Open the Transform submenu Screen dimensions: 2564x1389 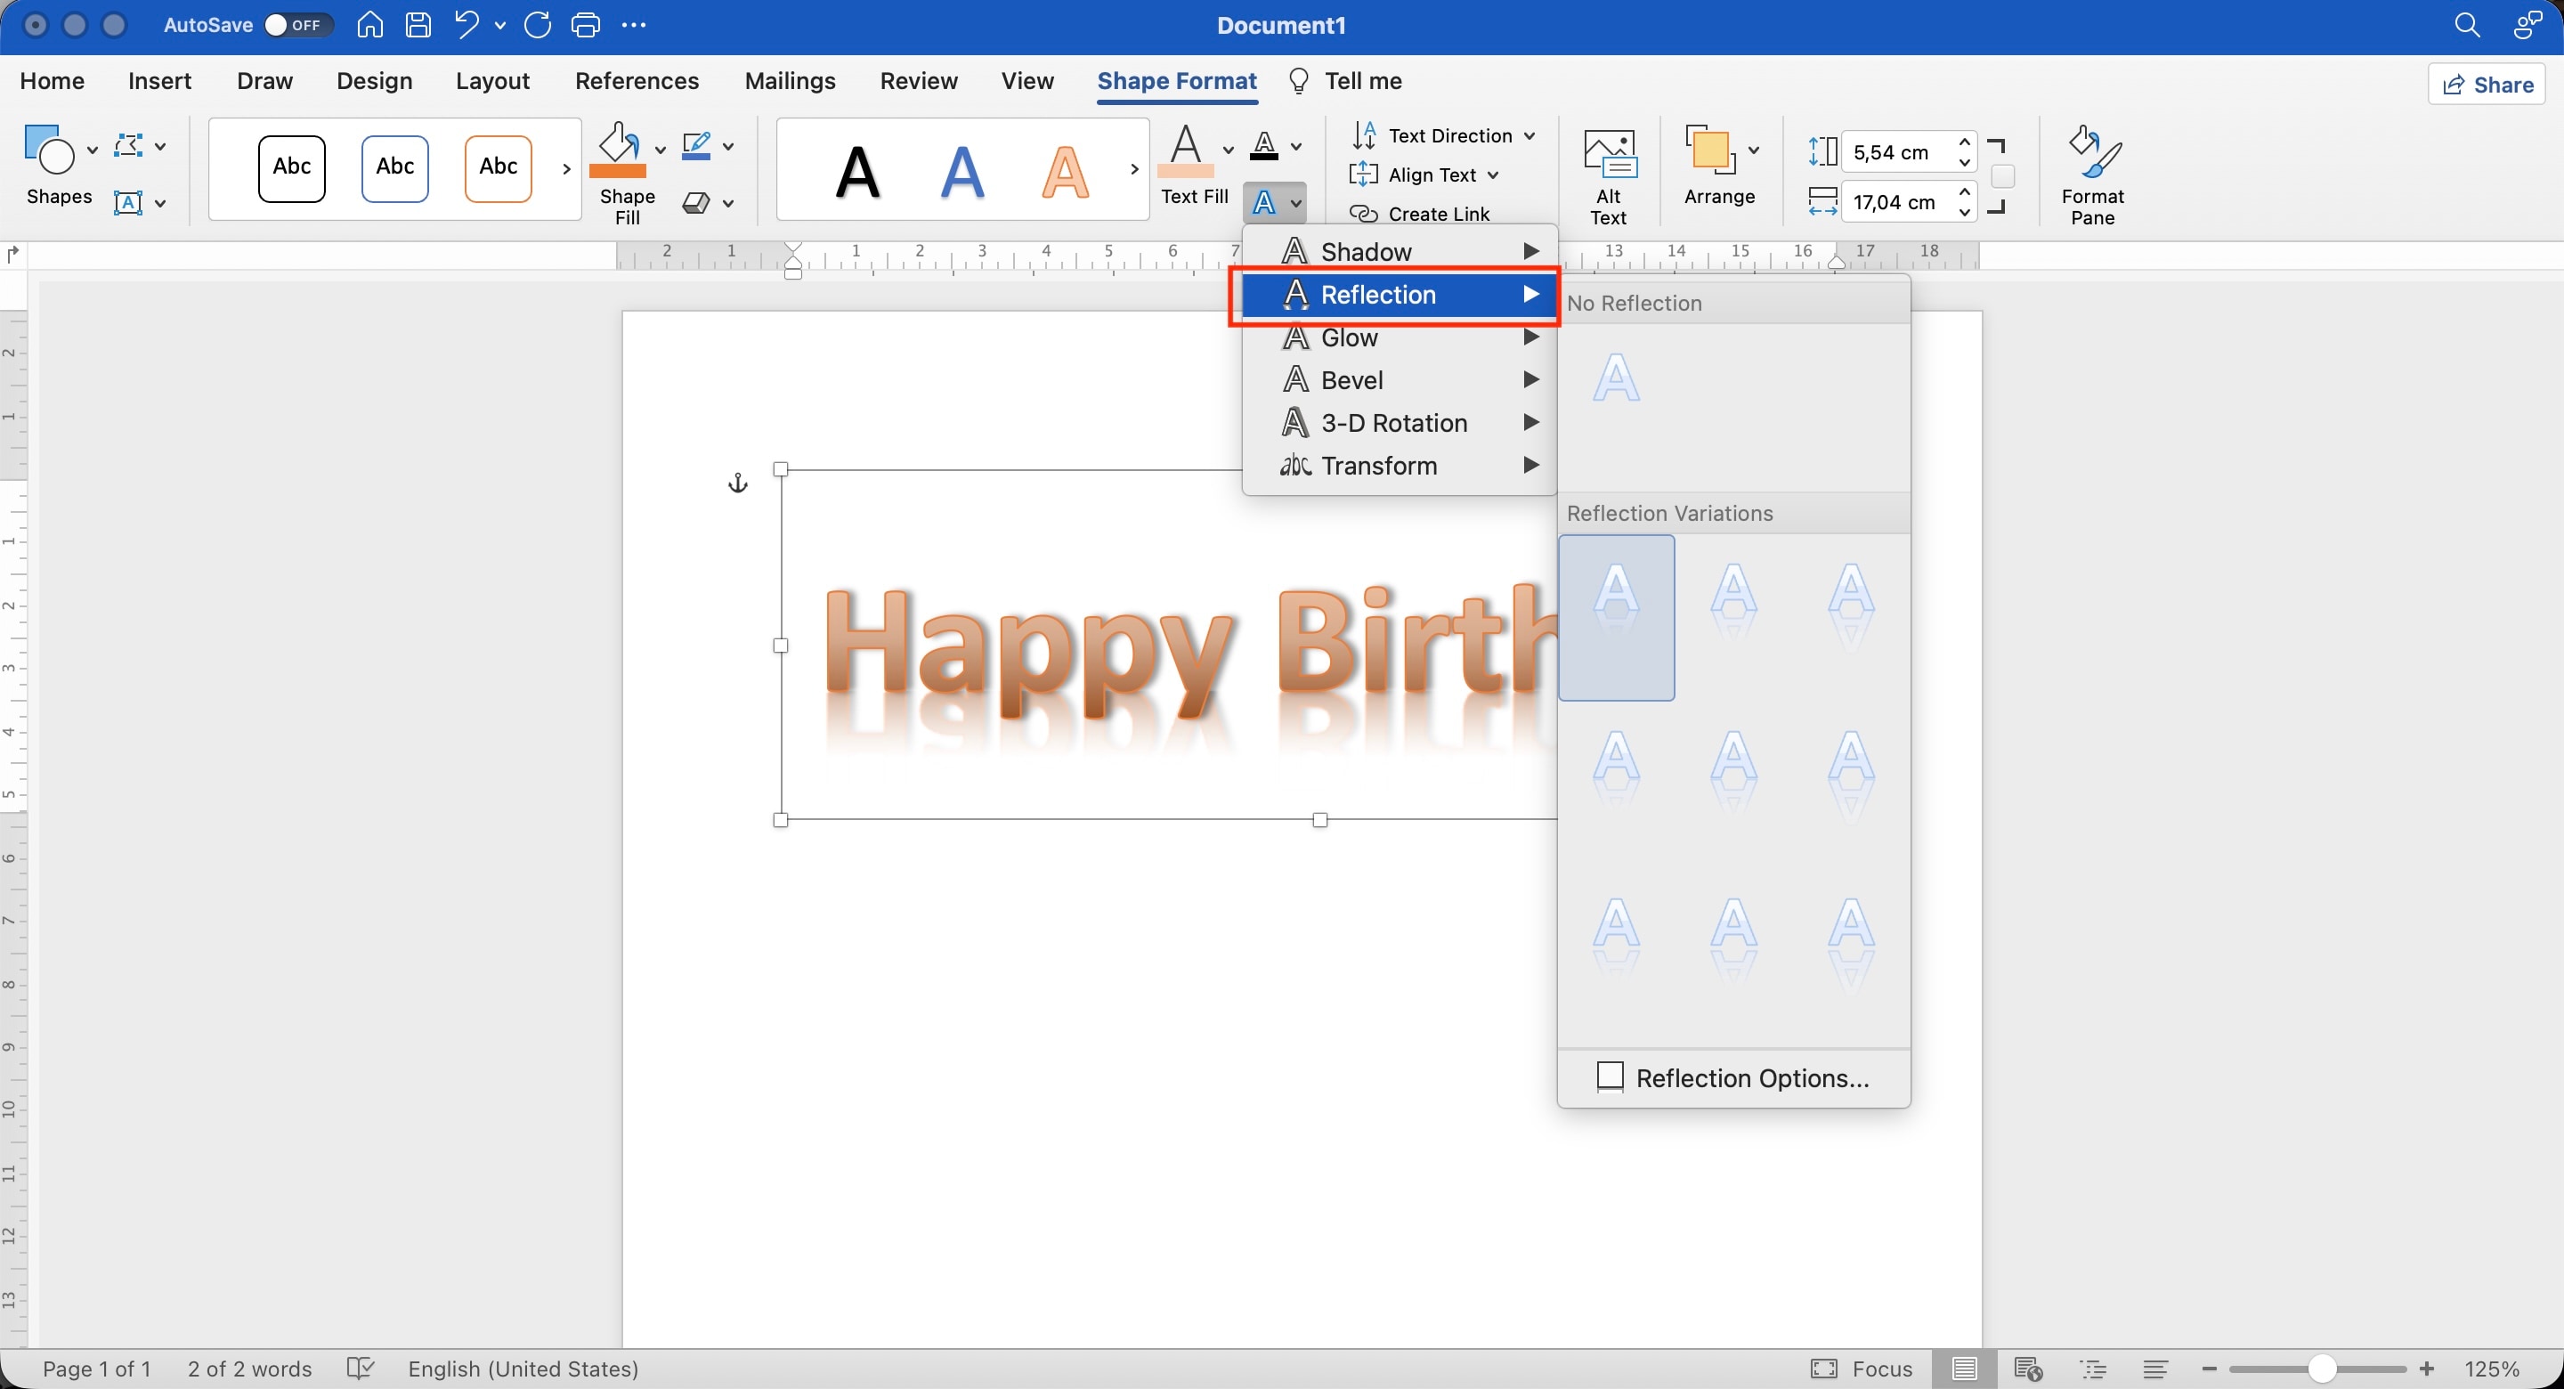coord(1400,466)
